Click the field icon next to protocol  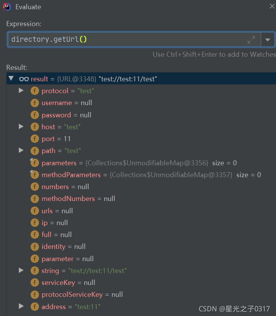click(35, 91)
